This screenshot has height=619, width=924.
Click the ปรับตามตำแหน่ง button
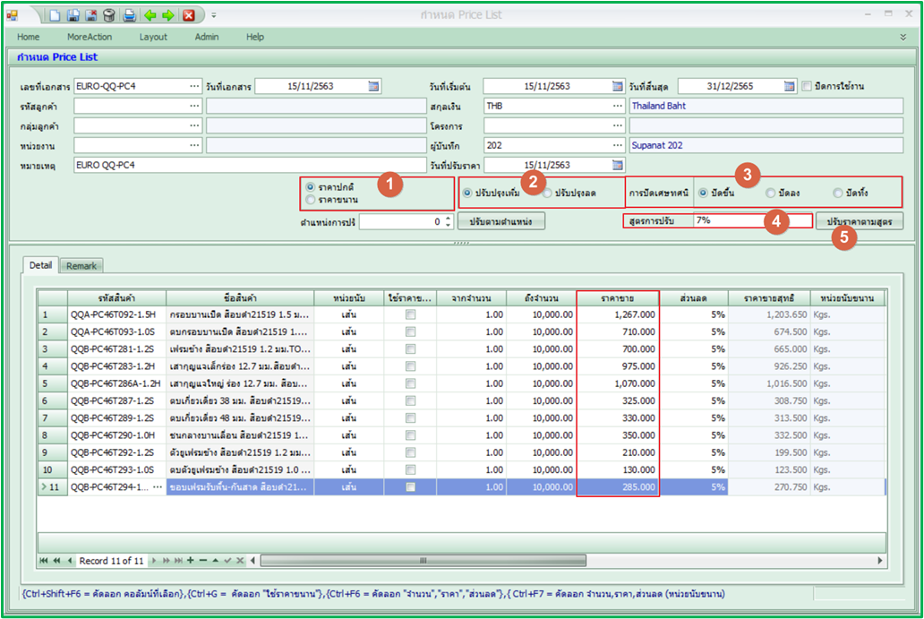[x=500, y=220]
